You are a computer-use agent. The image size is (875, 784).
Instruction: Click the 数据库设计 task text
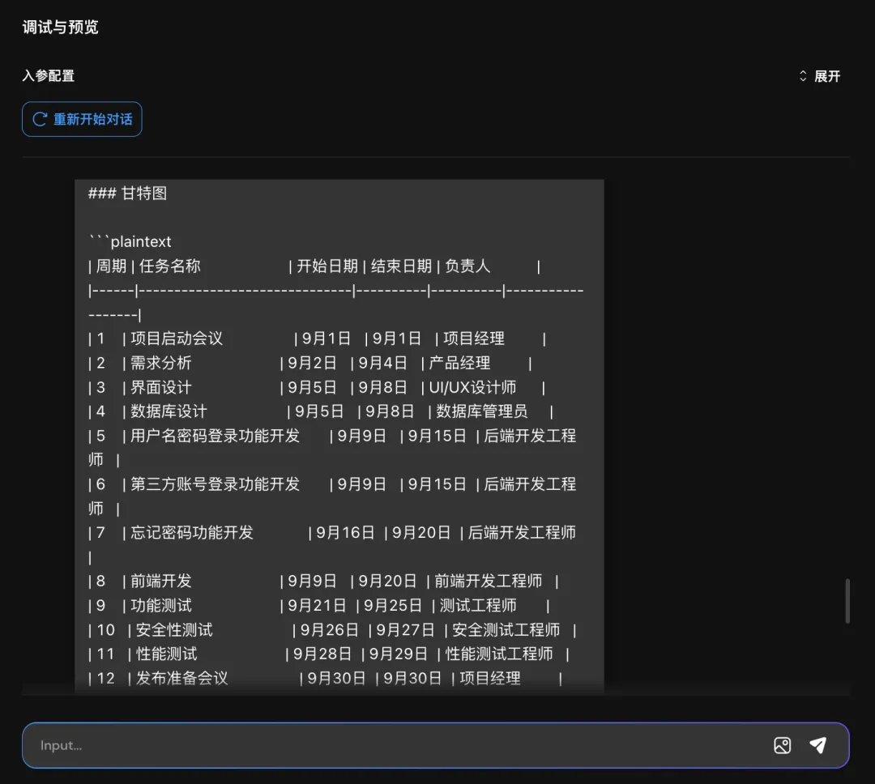click(169, 411)
